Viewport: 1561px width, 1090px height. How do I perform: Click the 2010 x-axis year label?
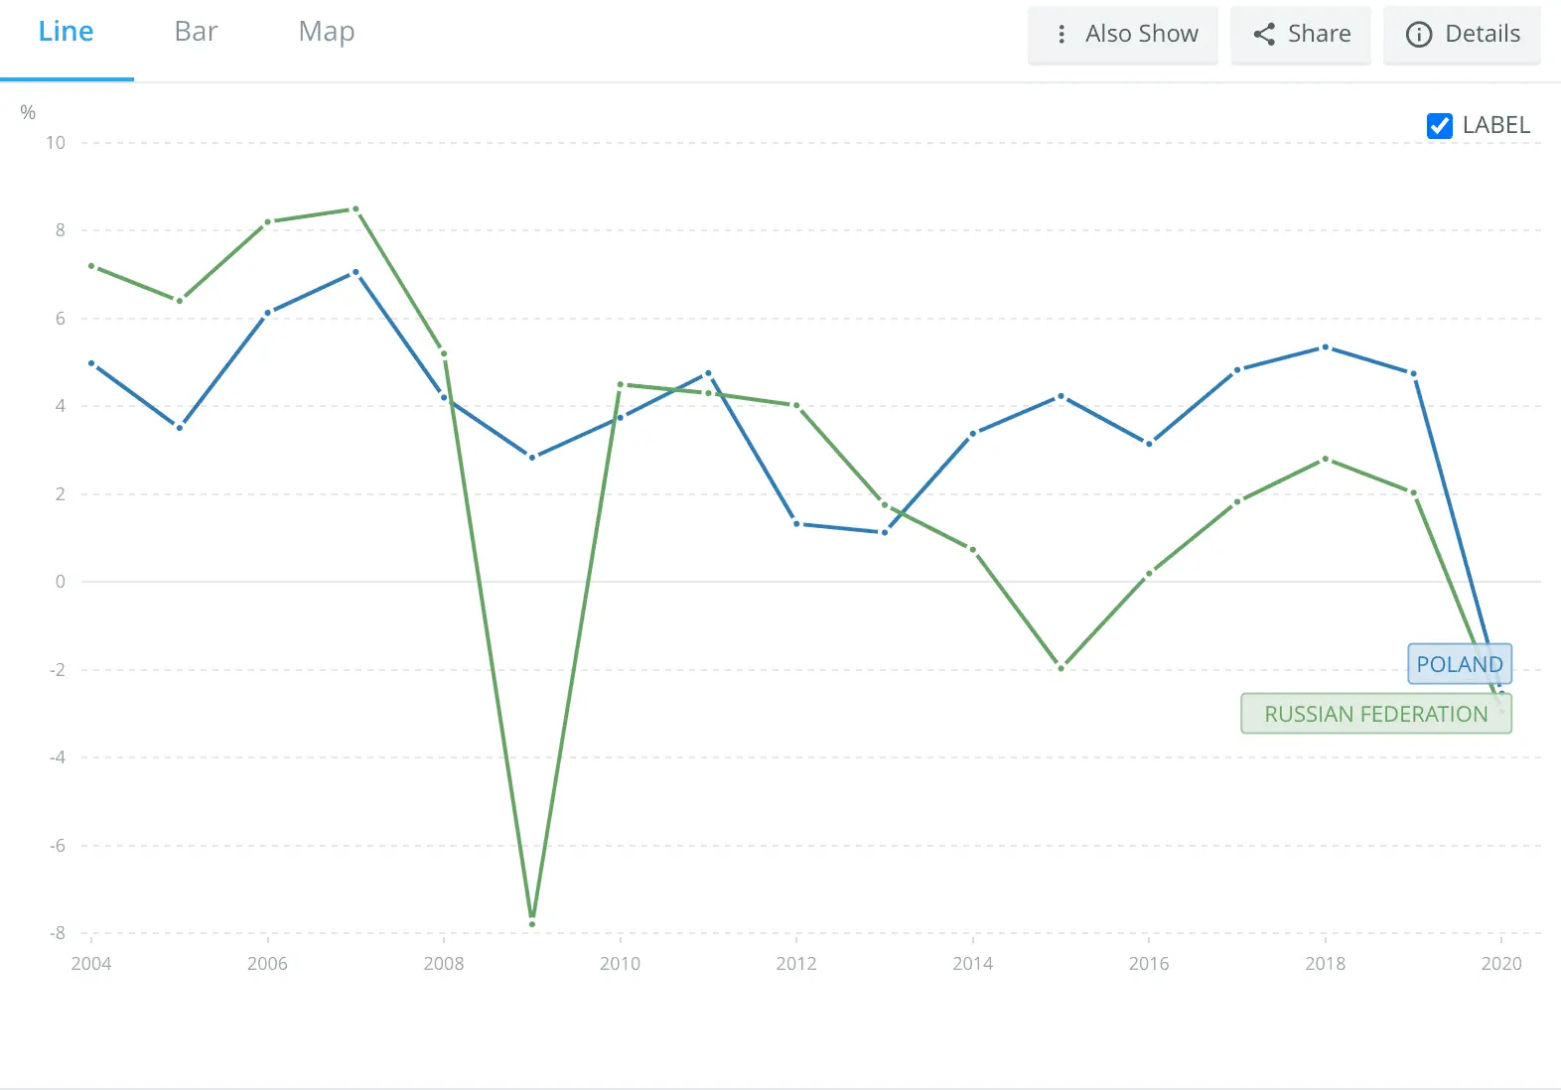point(620,963)
